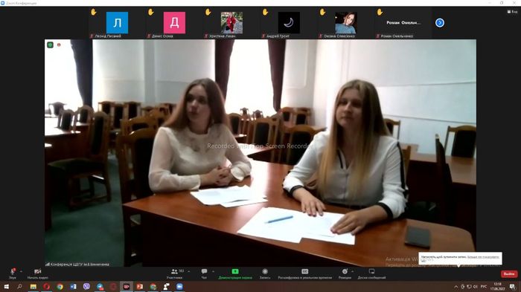Enable live transcription CC icon
This screenshot has height=292, width=521.
[304, 271]
